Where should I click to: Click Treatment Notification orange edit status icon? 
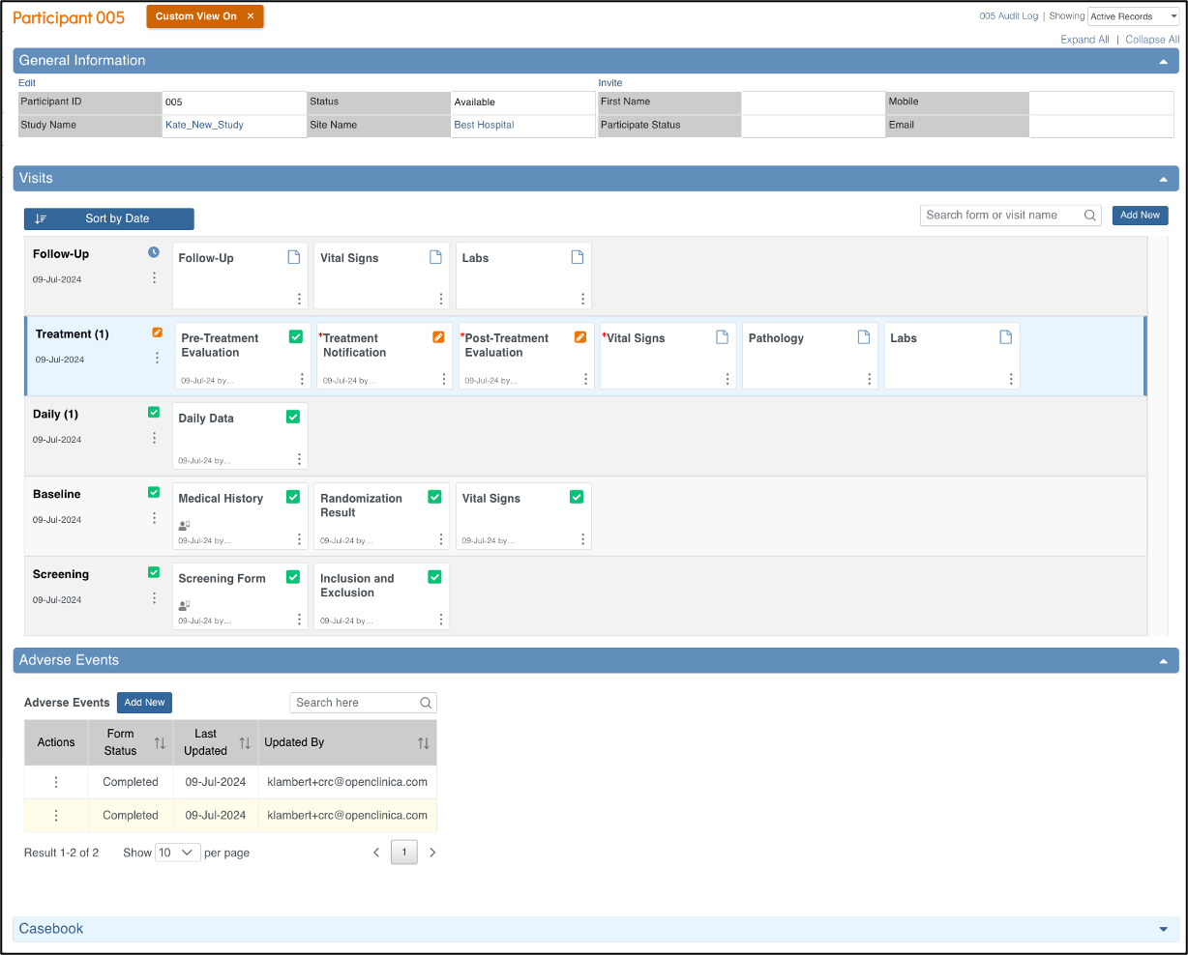pos(438,337)
